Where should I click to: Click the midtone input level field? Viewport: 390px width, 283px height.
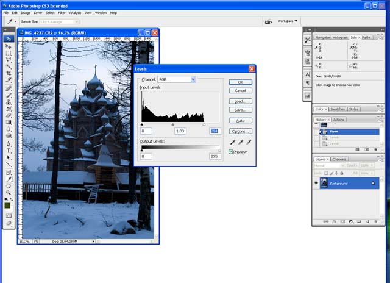click(x=180, y=131)
